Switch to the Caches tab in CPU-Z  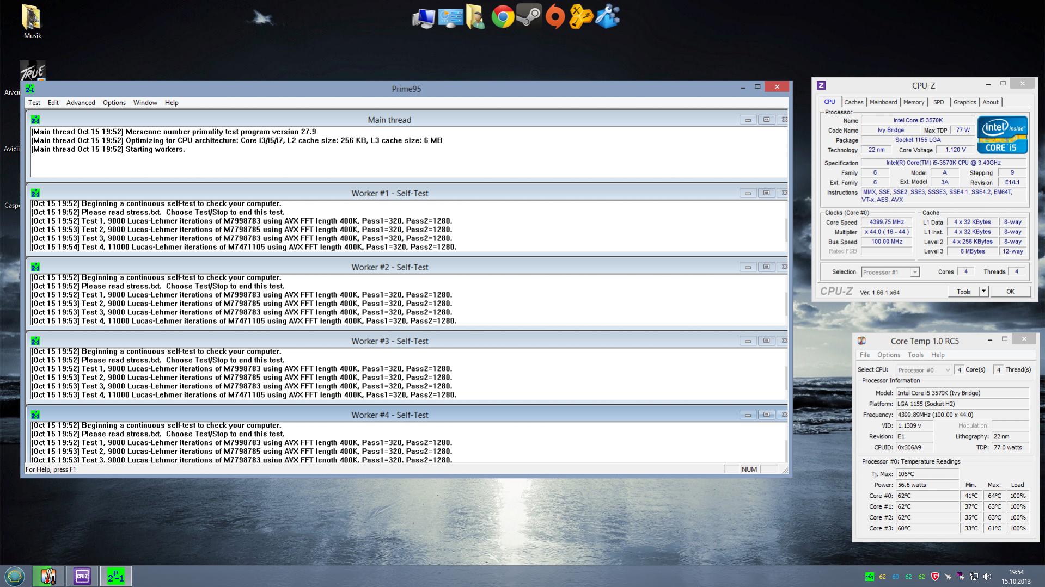click(854, 102)
